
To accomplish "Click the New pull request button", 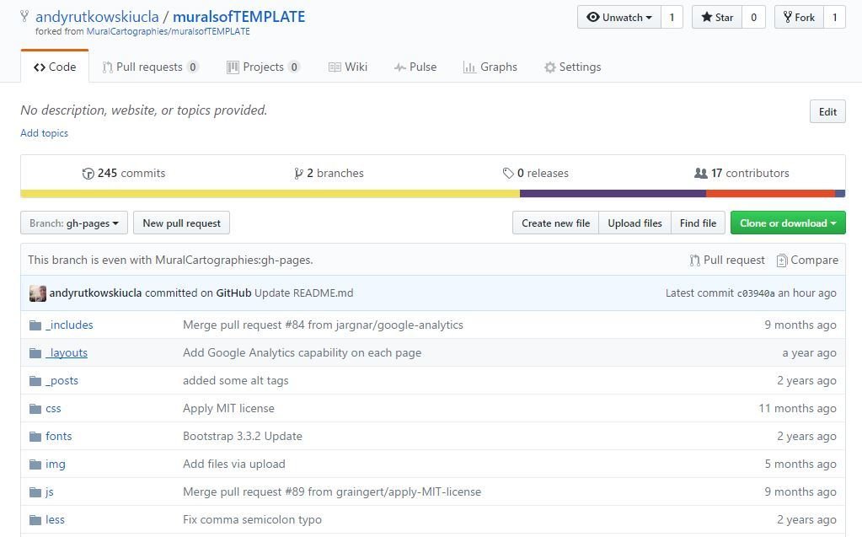I will (181, 223).
